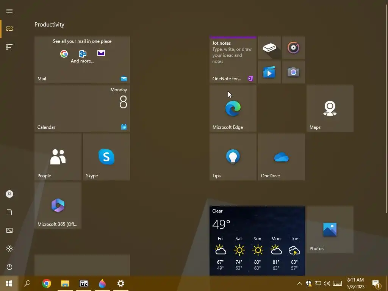The image size is (388, 291).
Task: Open the OneNote Jot notes tile
Action: click(x=233, y=59)
